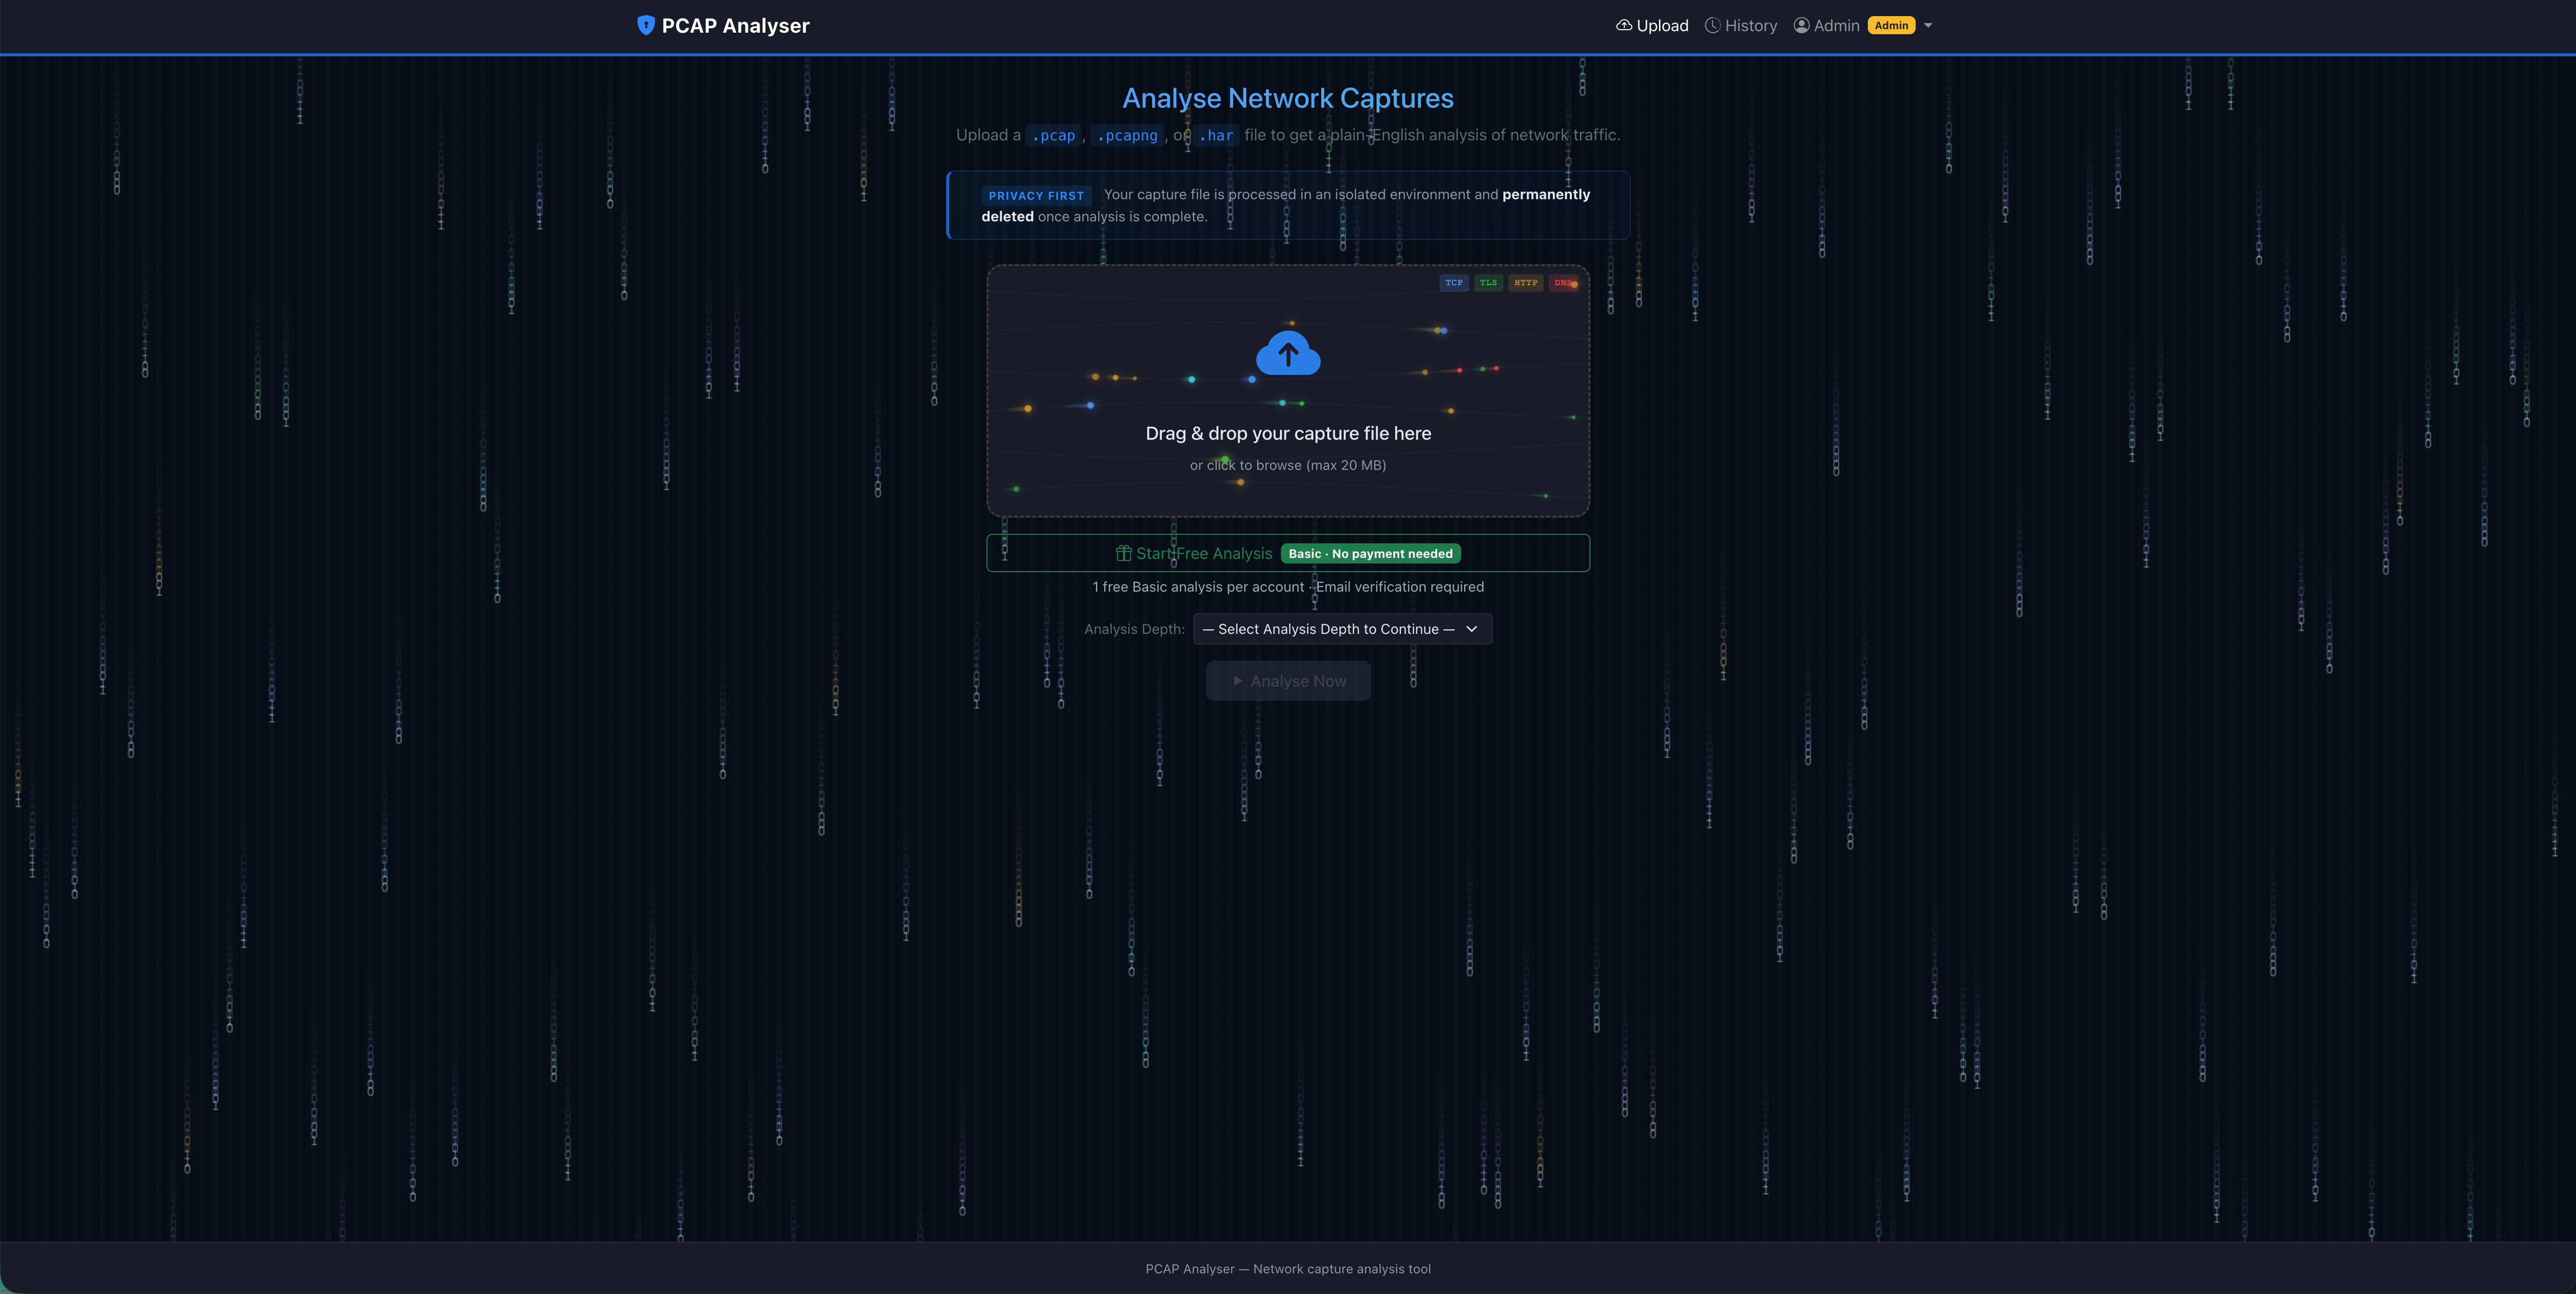Screen dimensions: 2576x1294
Task: Click the Start Free Analysis button
Action: point(1288,552)
